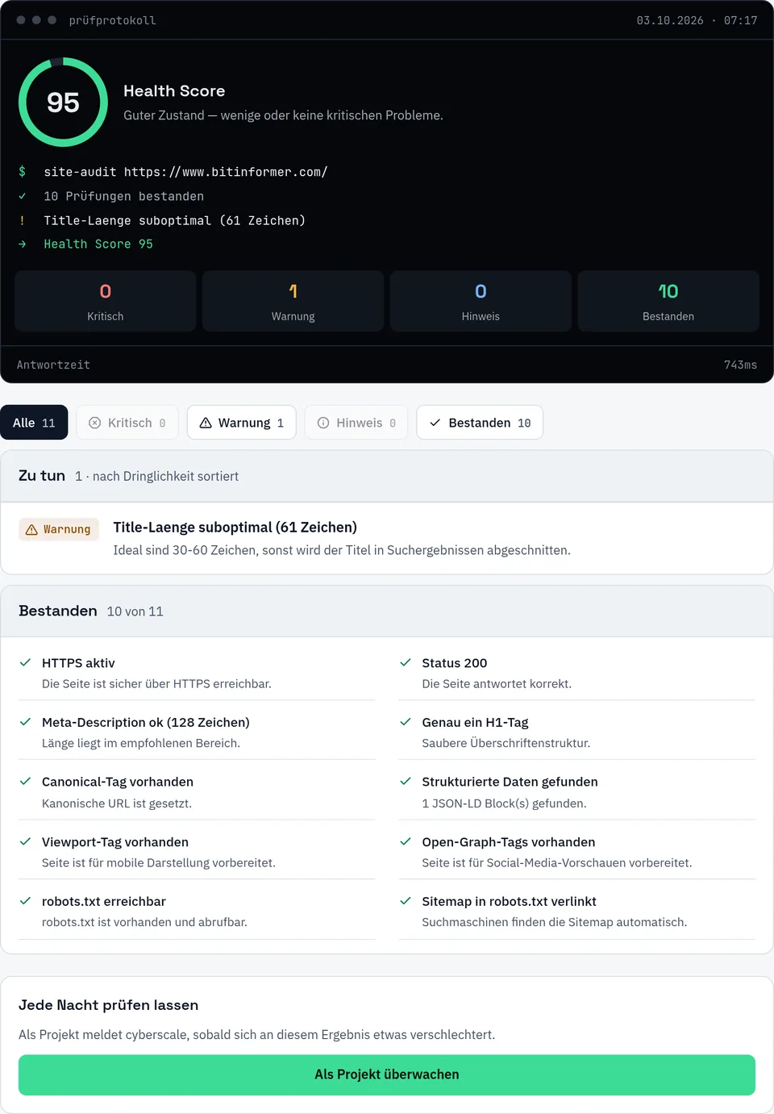Open the Warnung 1 summary card
Screen dimensions: 774x1114
pos(293,301)
